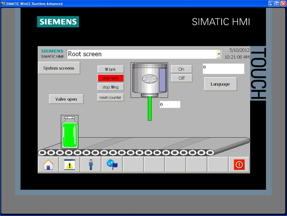Open the alarm warning icon button
The height and width of the screenshot is (216, 287).
[70, 165]
